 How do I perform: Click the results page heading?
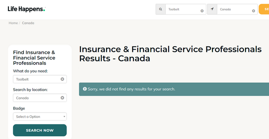click(x=170, y=54)
